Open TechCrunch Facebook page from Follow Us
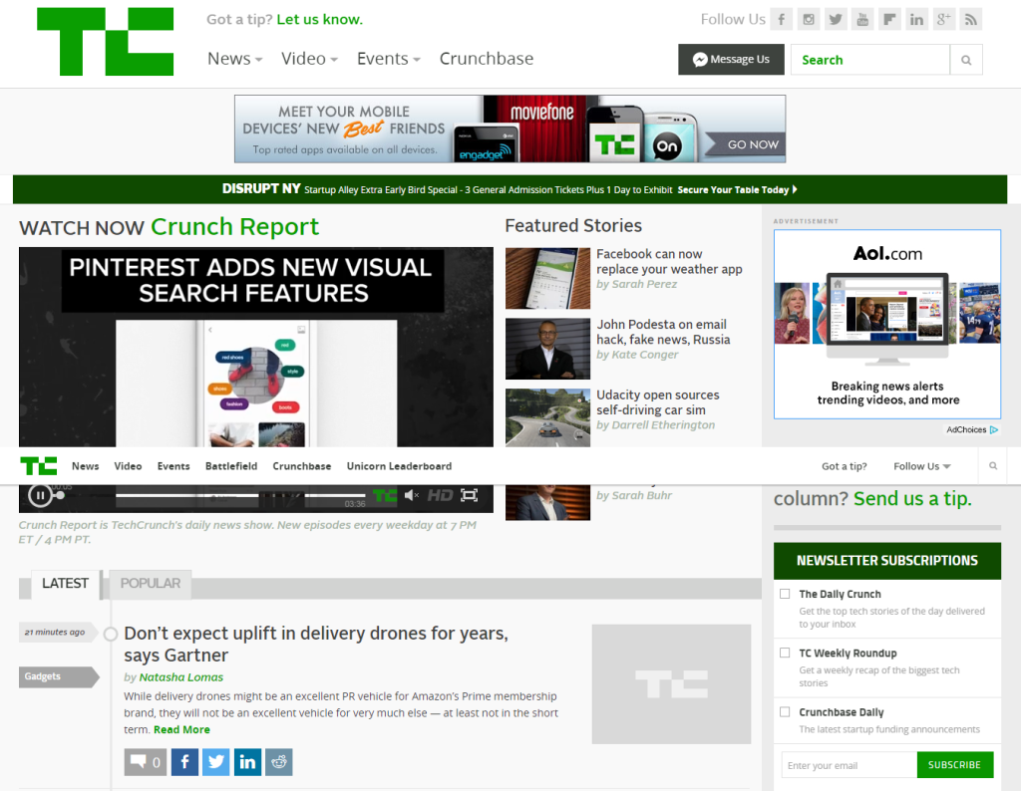The image size is (1021, 791). [x=781, y=20]
